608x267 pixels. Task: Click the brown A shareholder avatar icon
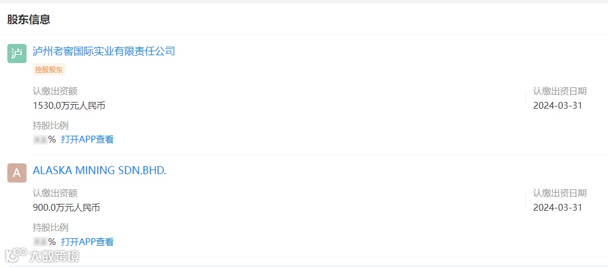pyautogui.click(x=17, y=173)
